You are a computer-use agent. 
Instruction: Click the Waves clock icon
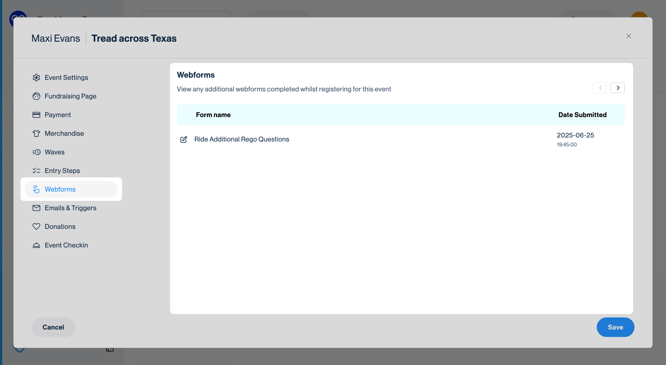[36, 152]
